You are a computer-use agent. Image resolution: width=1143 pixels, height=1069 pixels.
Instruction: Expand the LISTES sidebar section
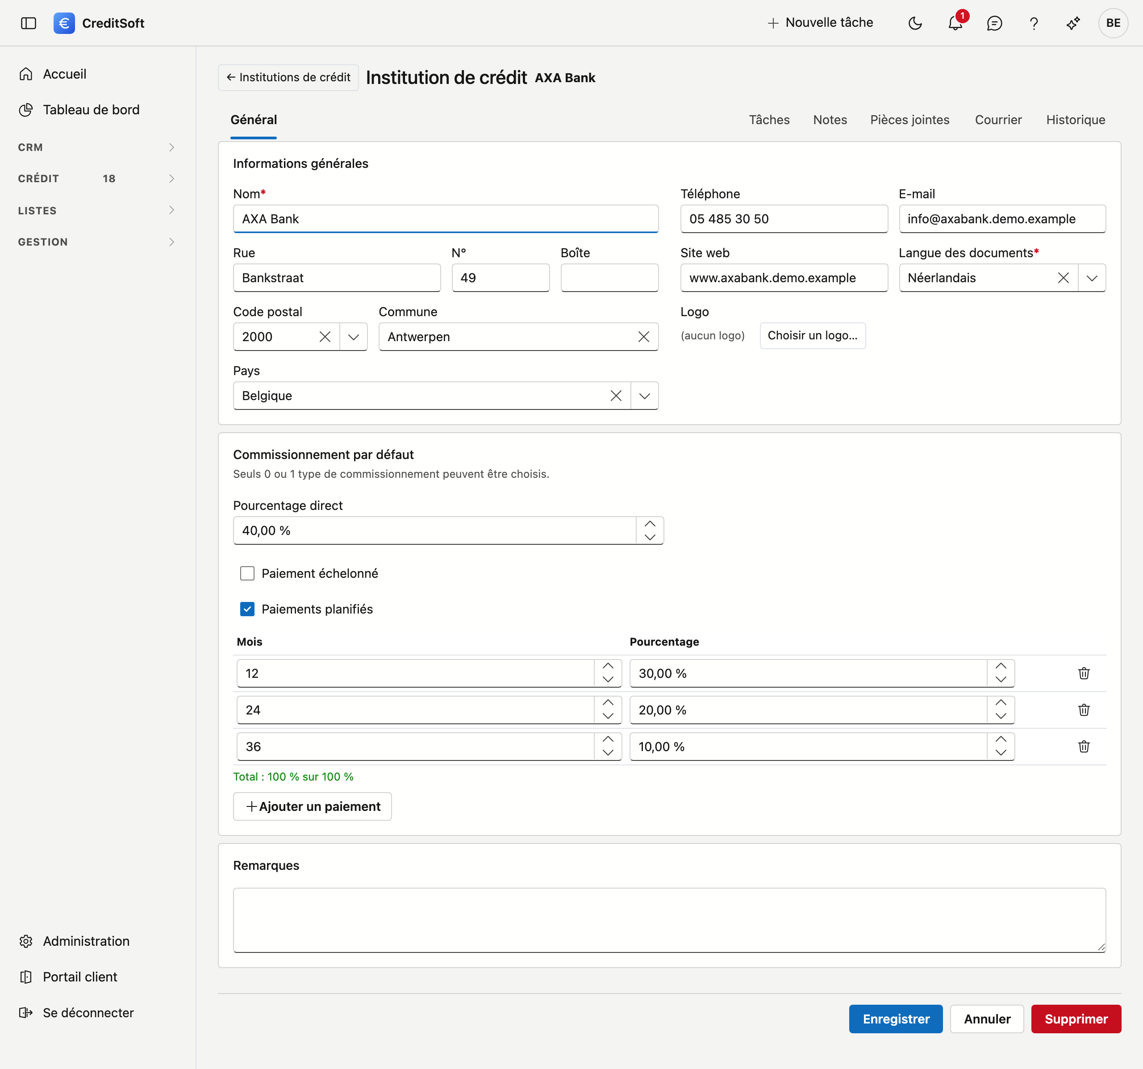(96, 210)
